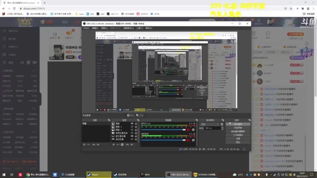This screenshot has width=317, height=178.
Task: Pop out the Sources dock panel
Action: coord(138,120)
